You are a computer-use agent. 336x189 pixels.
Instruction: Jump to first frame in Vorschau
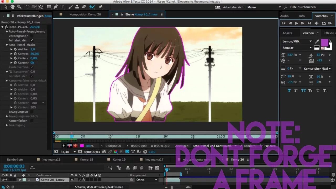pos(284,23)
